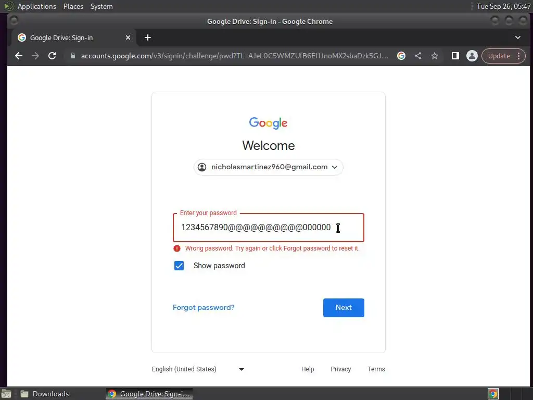Screen dimensions: 533x400
Task: Open Downloads window from taskbar
Action: click(x=44, y=394)
